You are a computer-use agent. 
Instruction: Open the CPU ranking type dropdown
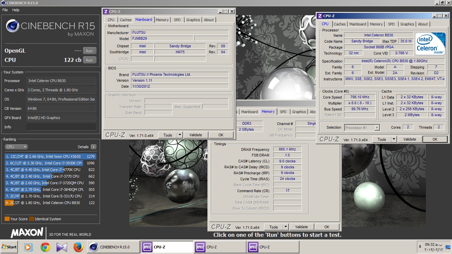pyautogui.click(x=16, y=147)
